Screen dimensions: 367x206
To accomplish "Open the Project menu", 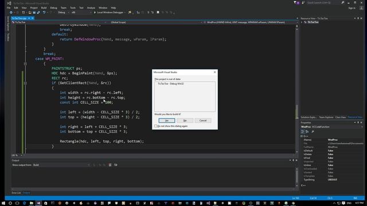I will pyautogui.click(x=34, y=7).
